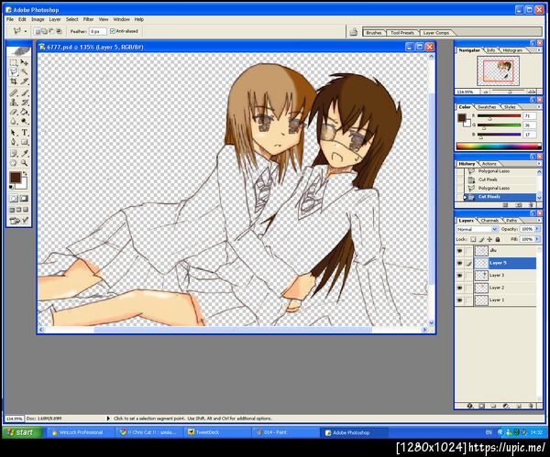Select the Pen tool
This screenshot has width=550, height=457.
14,142
